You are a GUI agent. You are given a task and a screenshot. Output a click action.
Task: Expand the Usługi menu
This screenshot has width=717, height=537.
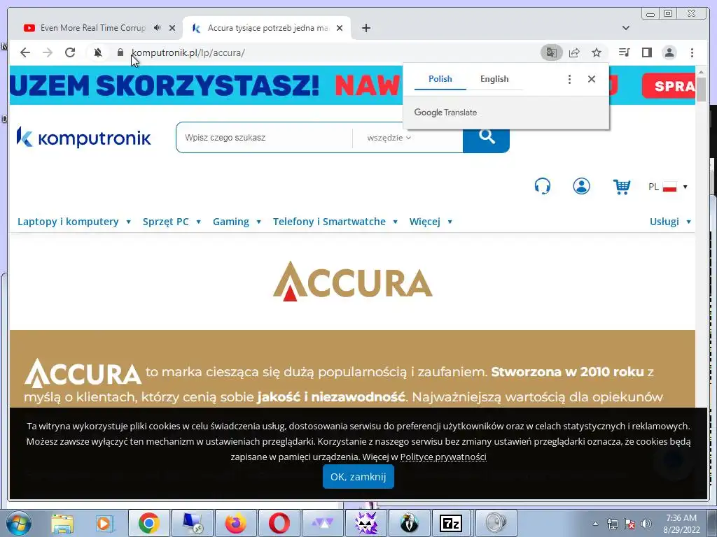click(670, 222)
